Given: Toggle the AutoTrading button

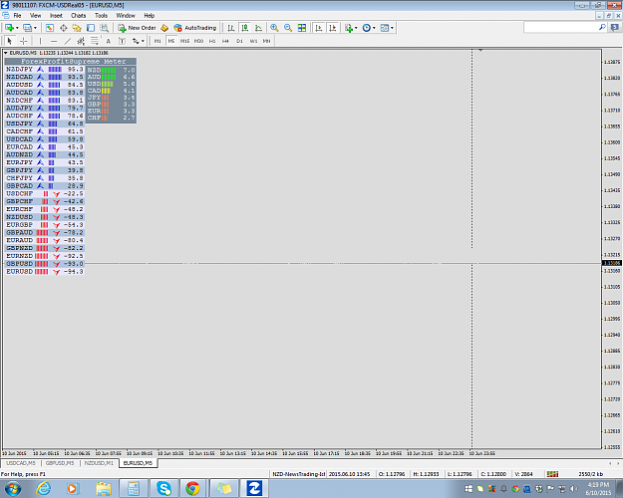Looking at the screenshot, I should [195, 28].
